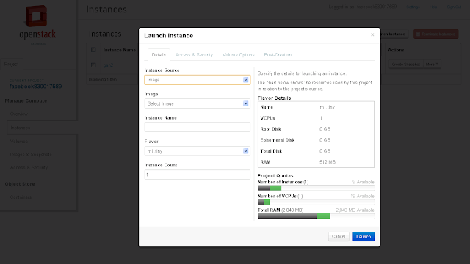The width and height of the screenshot is (470, 264).
Task: Close the Launch Instance dialog
Action: (372, 34)
